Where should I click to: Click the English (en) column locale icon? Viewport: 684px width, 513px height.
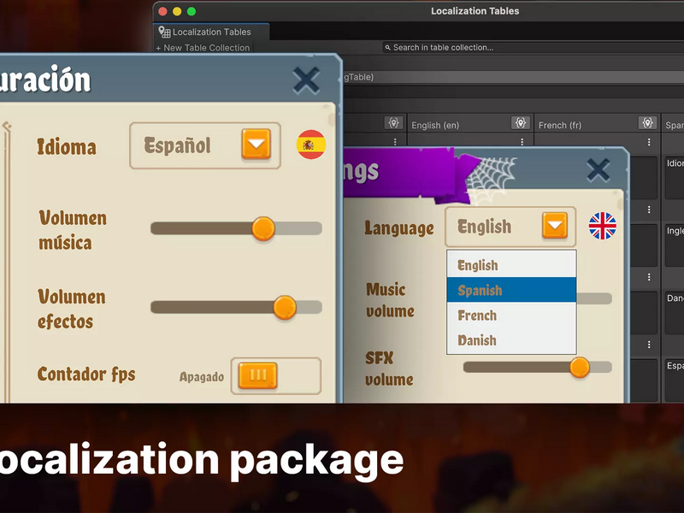click(521, 123)
